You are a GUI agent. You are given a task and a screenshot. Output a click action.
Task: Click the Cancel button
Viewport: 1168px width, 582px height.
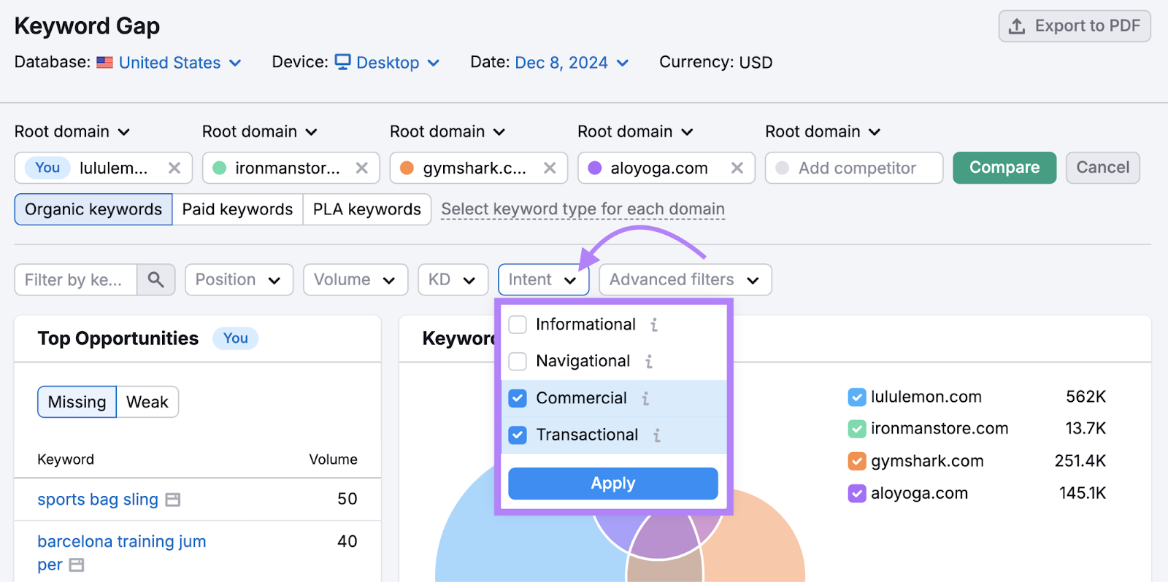[1103, 168]
